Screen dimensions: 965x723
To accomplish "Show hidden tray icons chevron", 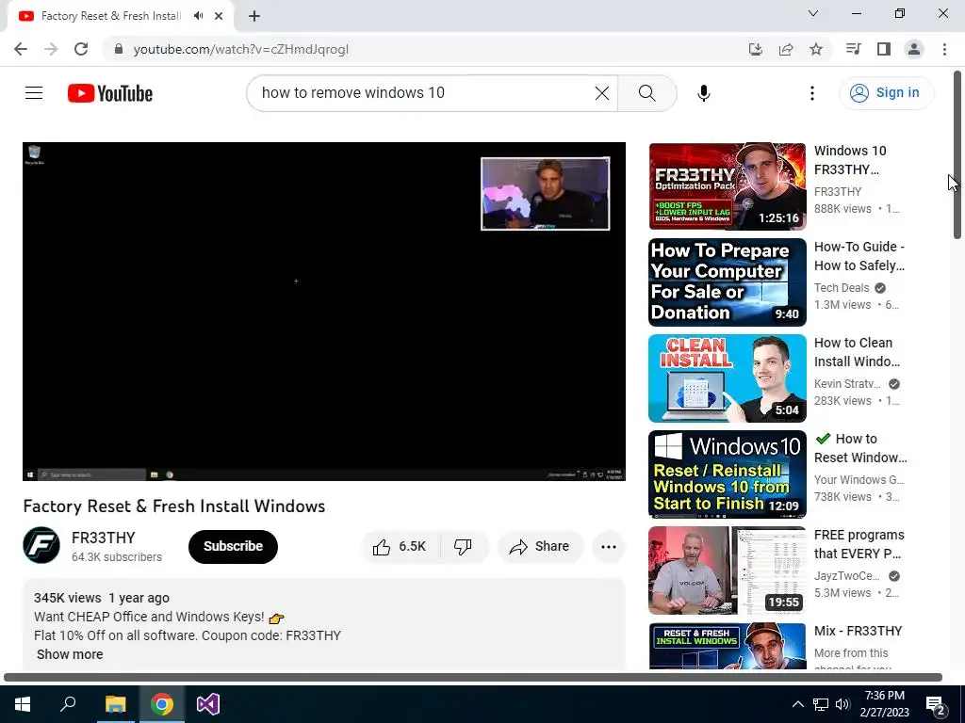I will pos(797,704).
